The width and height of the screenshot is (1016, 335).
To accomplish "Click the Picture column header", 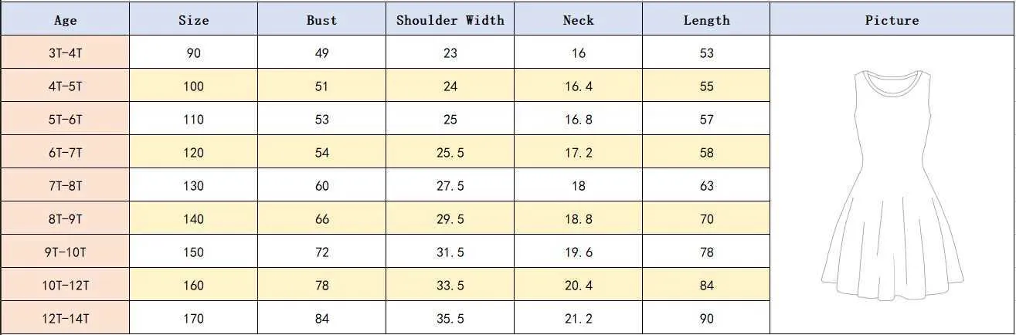I will coord(892,19).
